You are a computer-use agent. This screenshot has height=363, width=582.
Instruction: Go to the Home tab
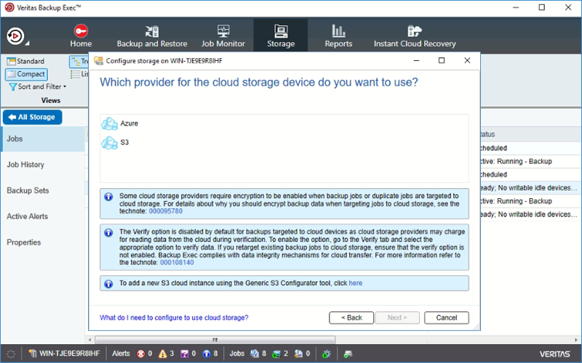[x=81, y=36]
